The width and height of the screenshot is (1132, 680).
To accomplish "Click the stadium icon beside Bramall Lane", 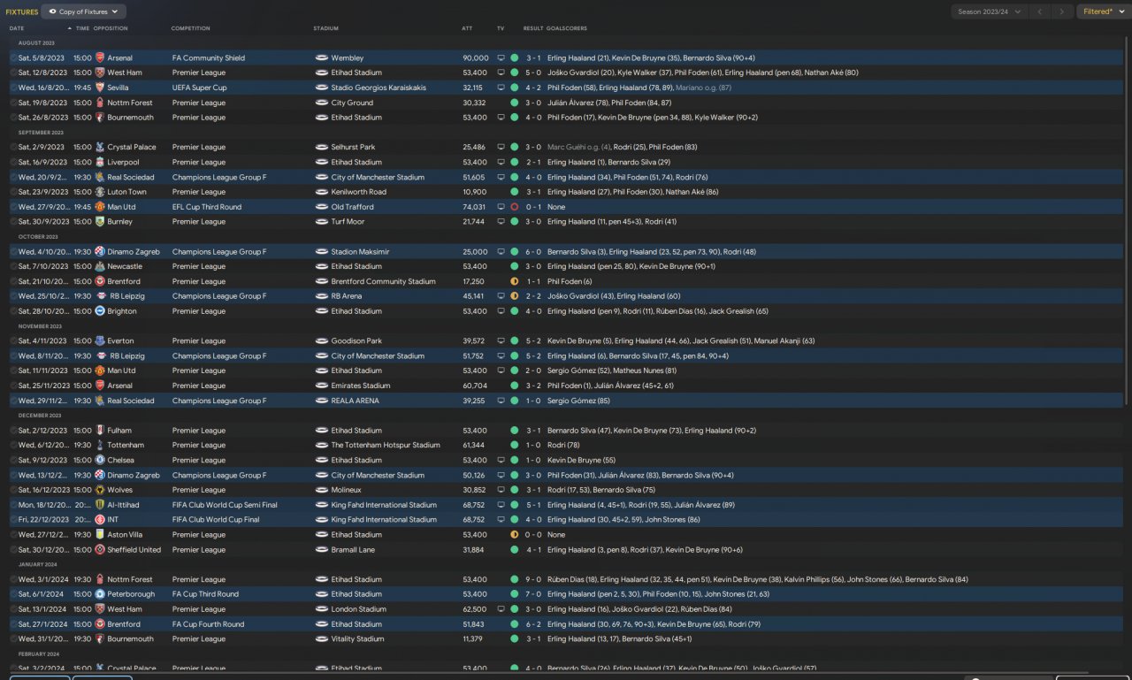I will [x=322, y=550].
